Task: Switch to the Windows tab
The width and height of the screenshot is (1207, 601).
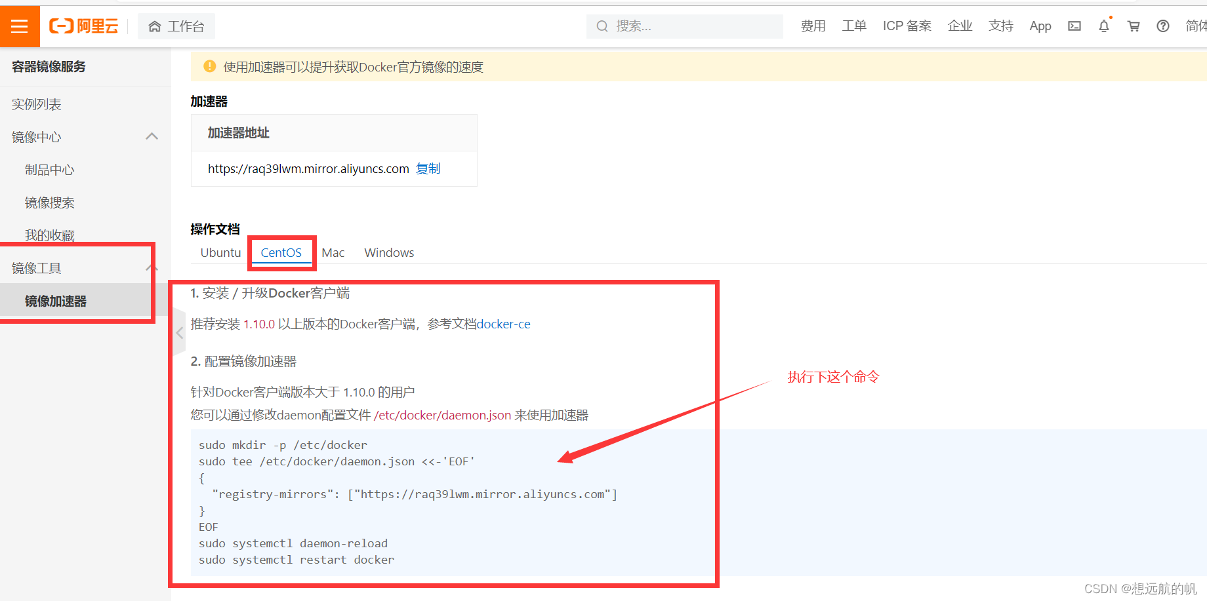Action: (x=389, y=252)
